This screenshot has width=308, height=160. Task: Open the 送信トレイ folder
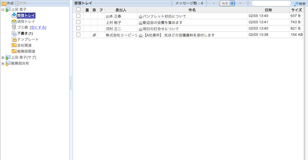point(26,21)
